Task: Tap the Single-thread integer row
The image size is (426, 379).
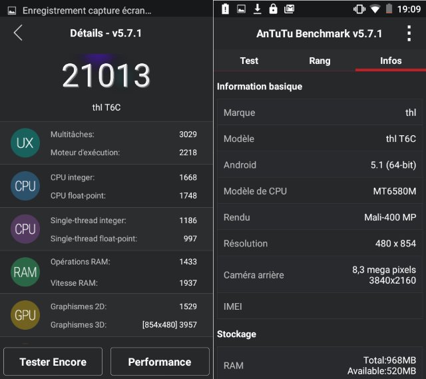Action: pos(124,220)
